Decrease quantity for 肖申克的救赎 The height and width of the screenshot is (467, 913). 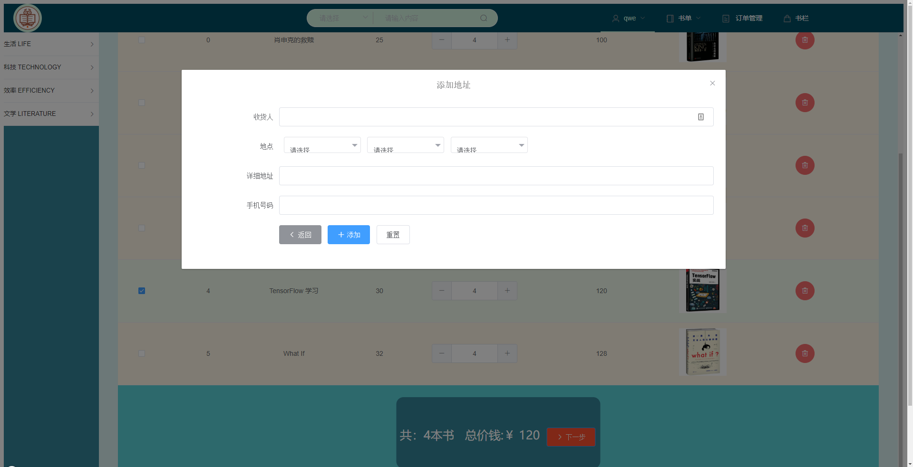tap(442, 40)
